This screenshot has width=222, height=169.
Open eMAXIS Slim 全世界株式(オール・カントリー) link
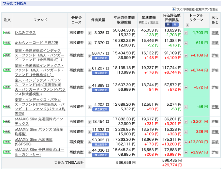(39, 152)
